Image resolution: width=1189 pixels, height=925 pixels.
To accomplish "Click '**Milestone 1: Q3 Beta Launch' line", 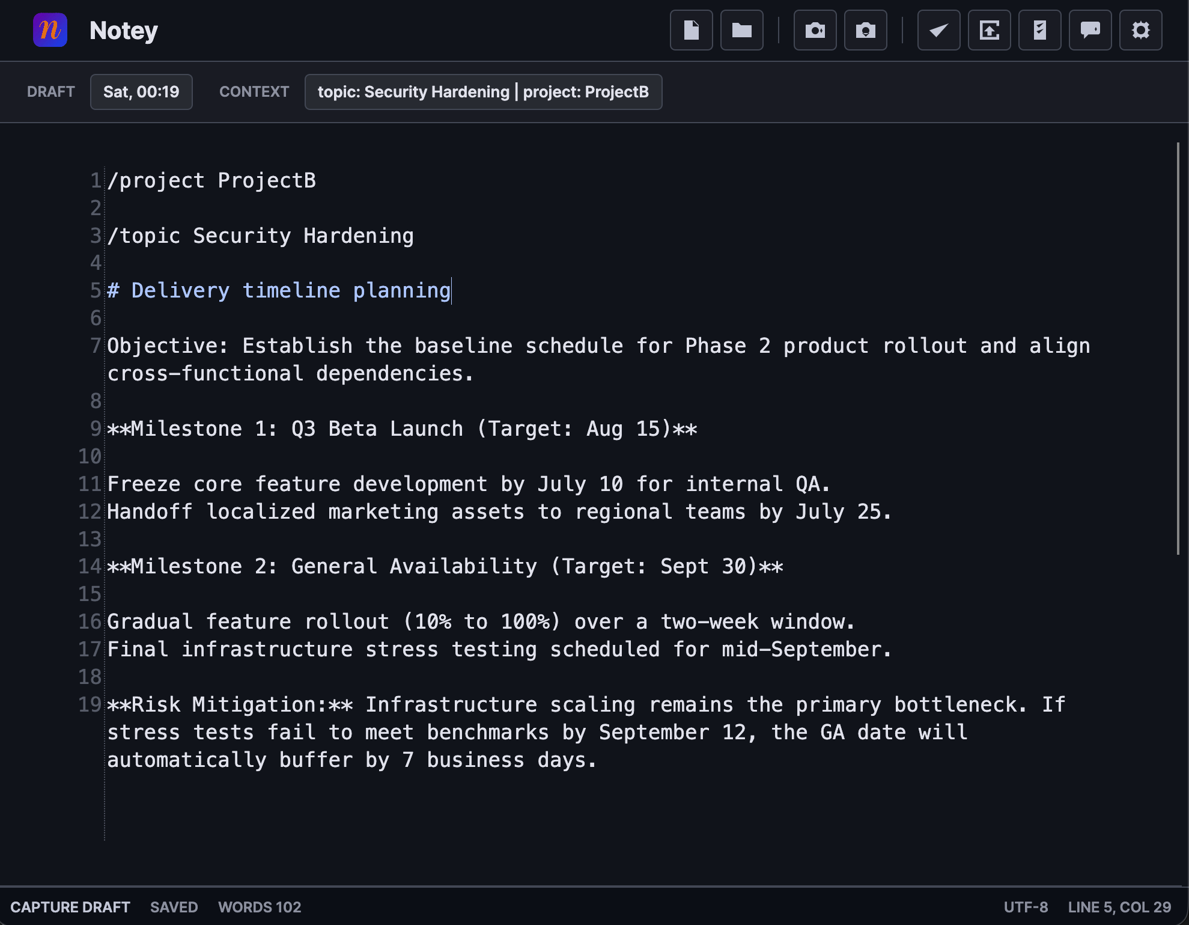I will pos(403,429).
